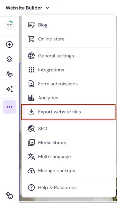The height and width of the screenshot is (203, 117).
Task: Toggle the More options three-dots button
Action: tap(10, 107)
